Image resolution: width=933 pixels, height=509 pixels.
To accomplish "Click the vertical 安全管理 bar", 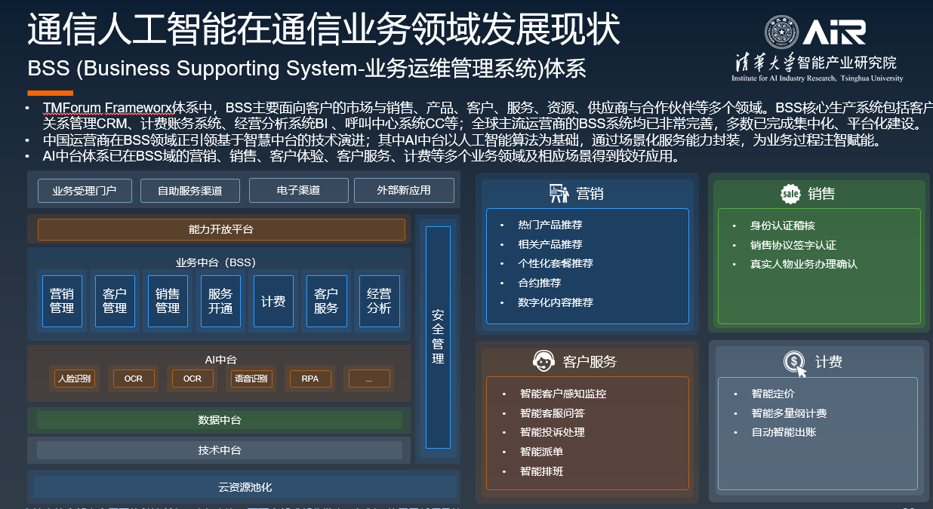I will tap(438, 337).
